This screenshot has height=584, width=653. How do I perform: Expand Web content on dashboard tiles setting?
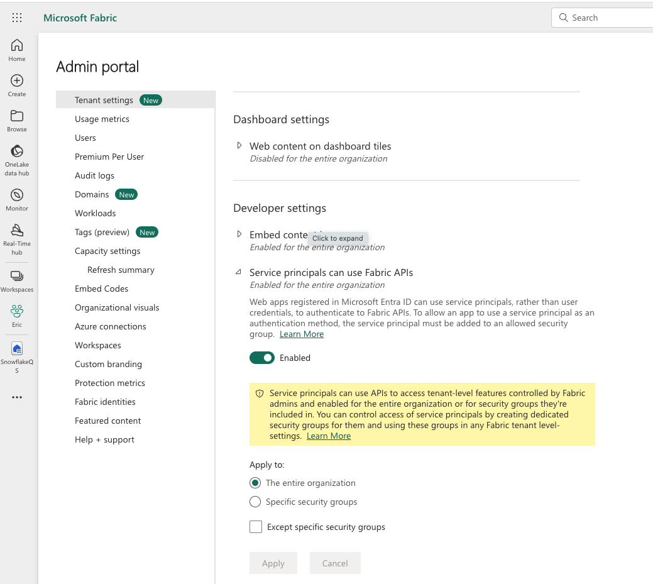tap(239, 145)
